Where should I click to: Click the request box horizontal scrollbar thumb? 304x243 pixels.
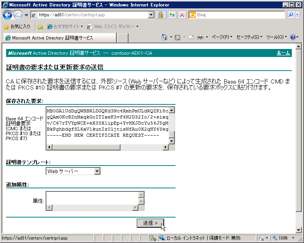click(86, 147)
